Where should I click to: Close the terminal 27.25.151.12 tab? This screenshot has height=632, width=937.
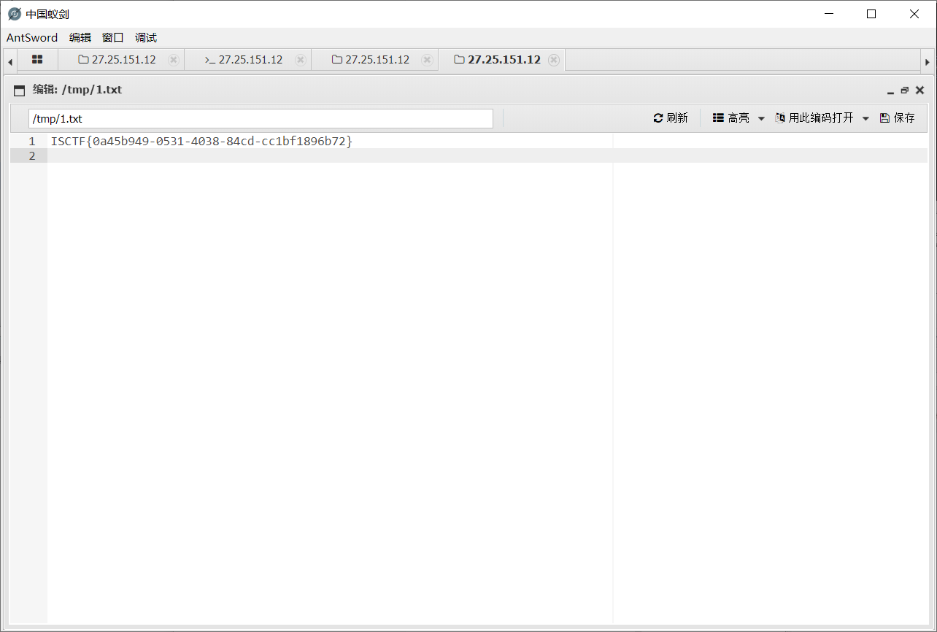301,60
